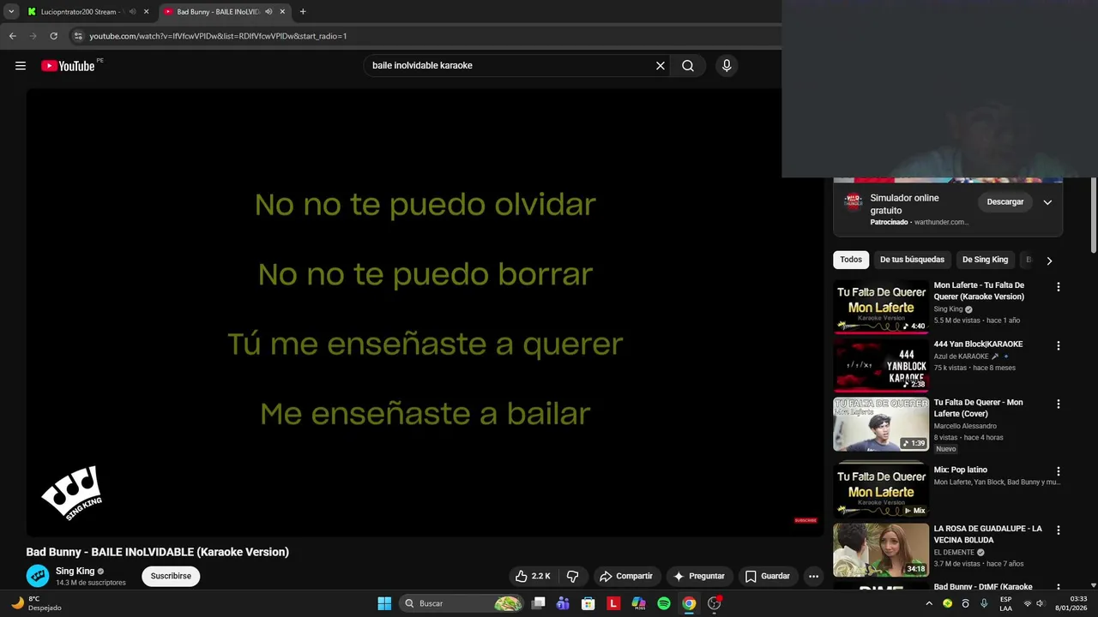Open 444 Yan Block karaoke thumbnail
Screen dimensions: 1098x617
click(x=881, y=365)
